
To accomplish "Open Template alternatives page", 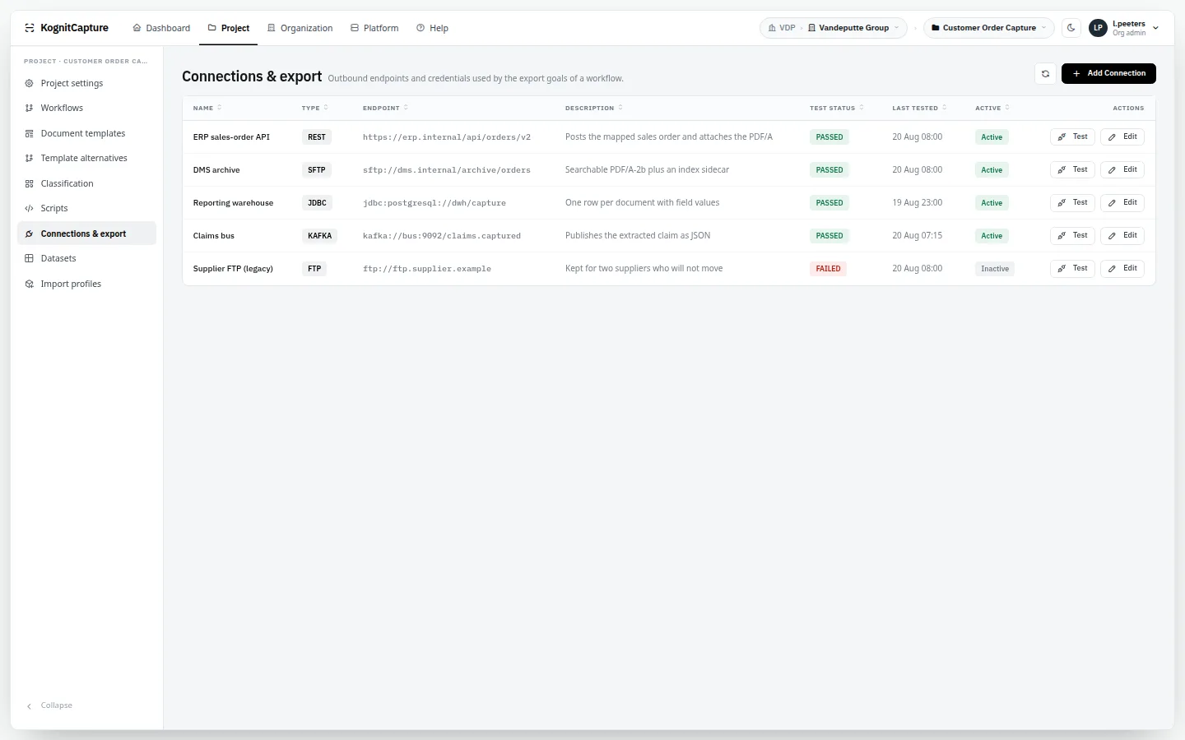I will pos(86,158).
